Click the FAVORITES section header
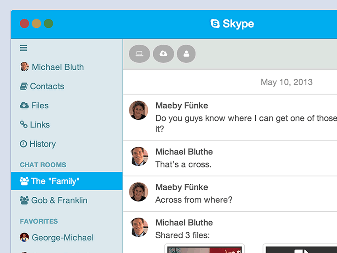The height and width of the screenshot is (253, 337). pyautogui.click(x=39, y=221)
